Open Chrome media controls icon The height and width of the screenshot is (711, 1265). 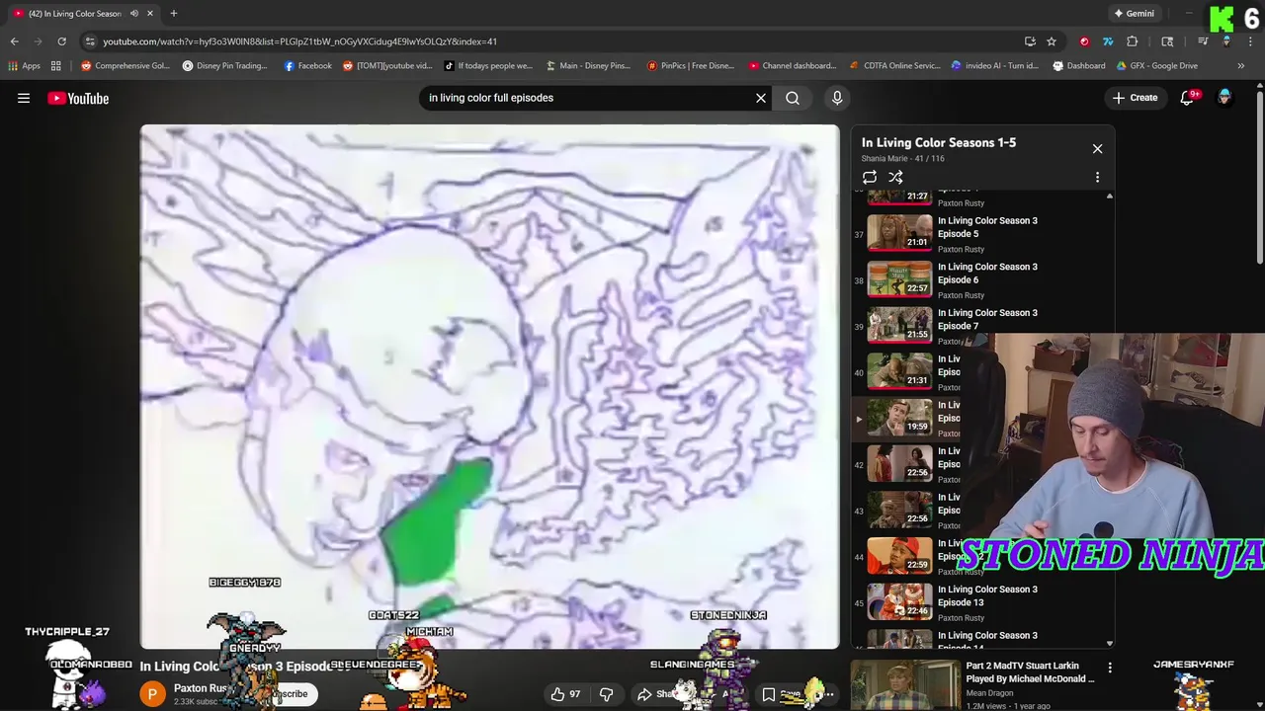[x=1203, y=41]
